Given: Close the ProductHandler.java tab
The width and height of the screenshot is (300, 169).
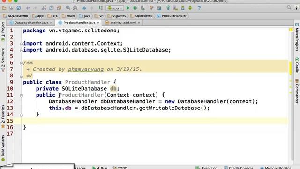Looking at the screenshot, I should tap(98, 23).
